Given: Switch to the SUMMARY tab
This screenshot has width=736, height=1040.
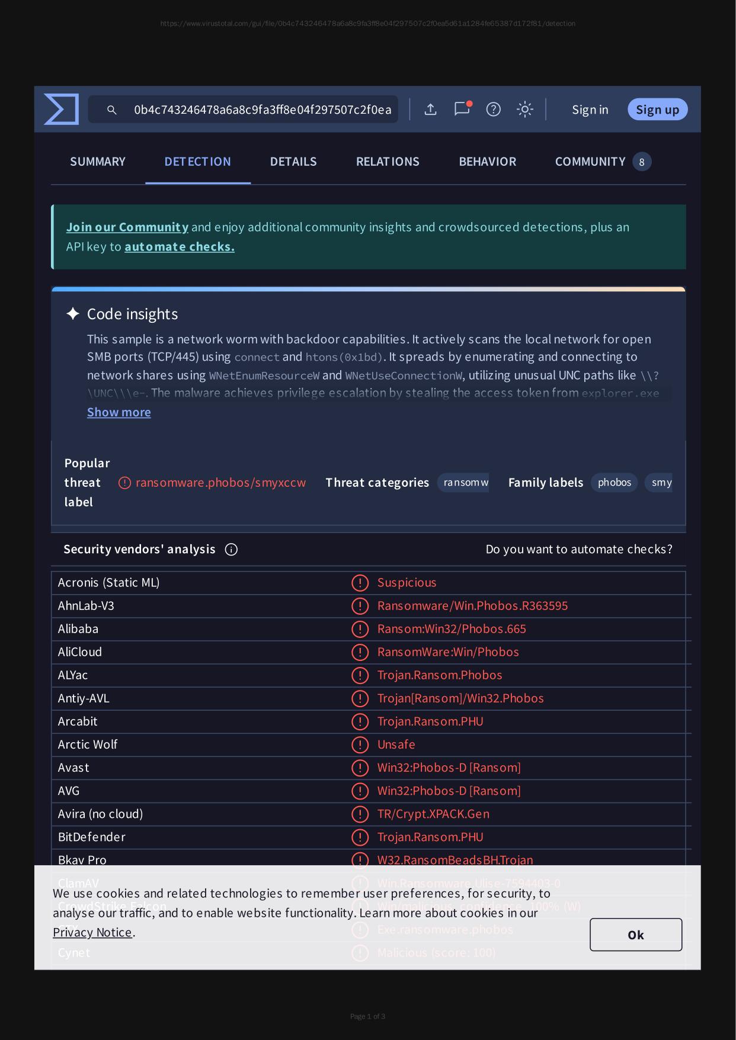Looking at the screenshot, I should click(98, 162).
